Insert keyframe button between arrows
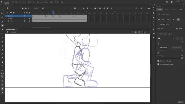This screenshot has width=185, height=104. tap(75, 8)
